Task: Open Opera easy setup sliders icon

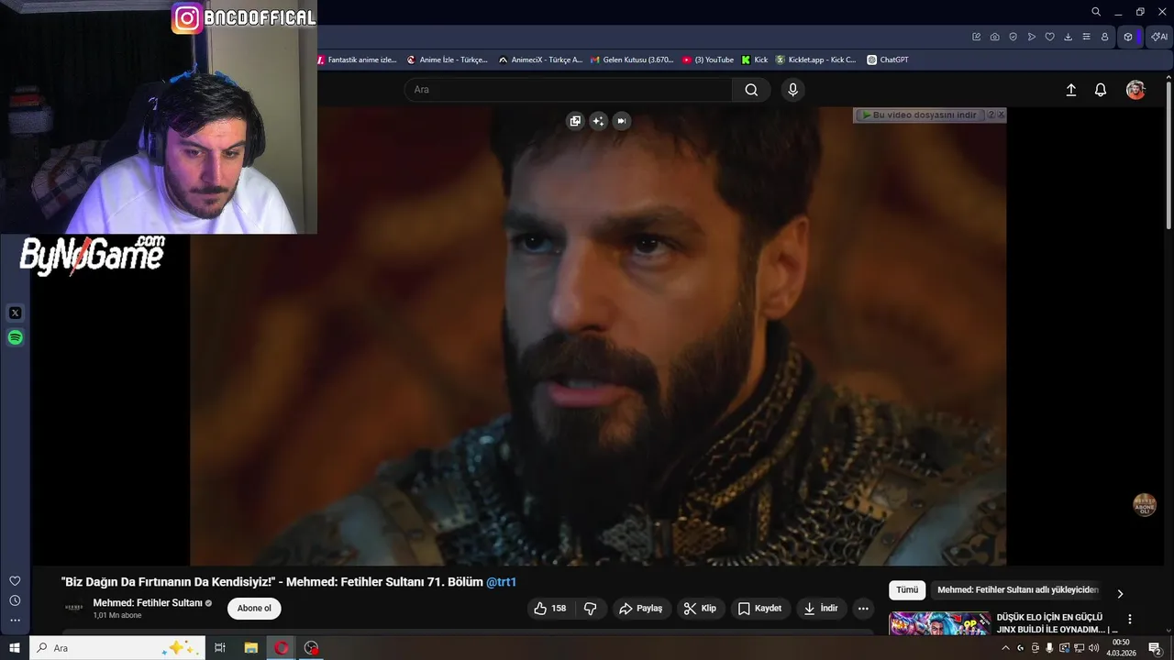Action: [x=1087, y=37]
